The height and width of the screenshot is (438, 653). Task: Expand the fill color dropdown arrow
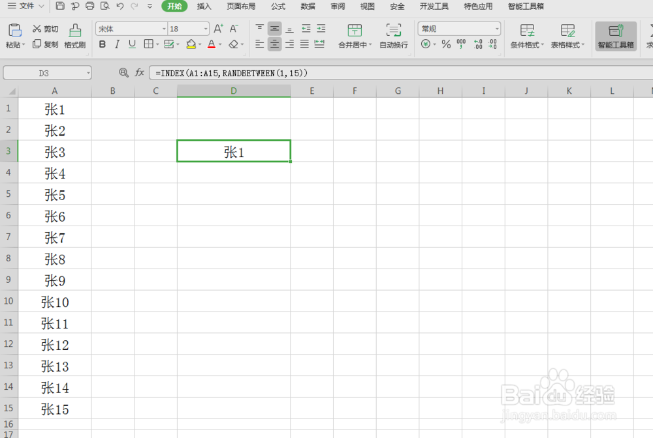point(200,44)
